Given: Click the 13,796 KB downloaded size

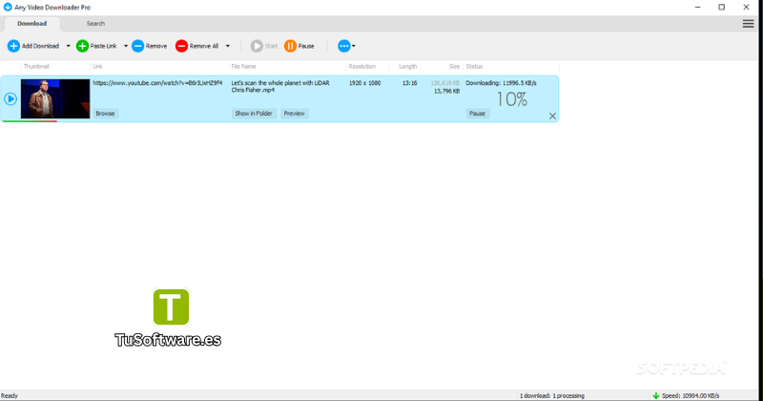Looking at the screenshot, I should click(446, 91).
